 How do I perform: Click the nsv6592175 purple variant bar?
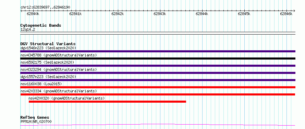pyautogui.click(x=158, y=66)
